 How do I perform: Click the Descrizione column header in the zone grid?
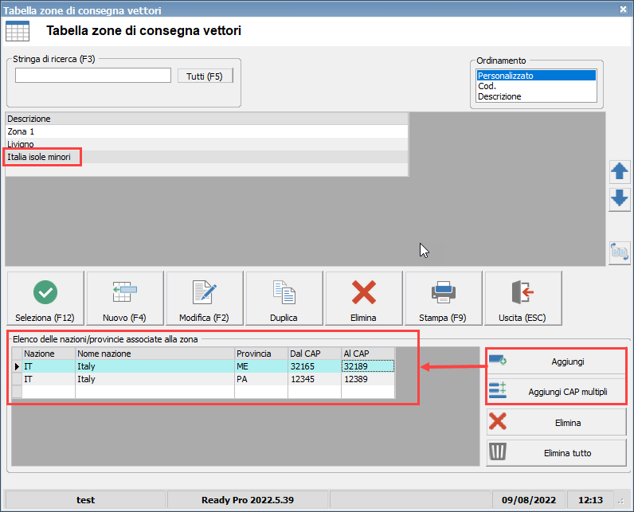[x=206, y=119]
